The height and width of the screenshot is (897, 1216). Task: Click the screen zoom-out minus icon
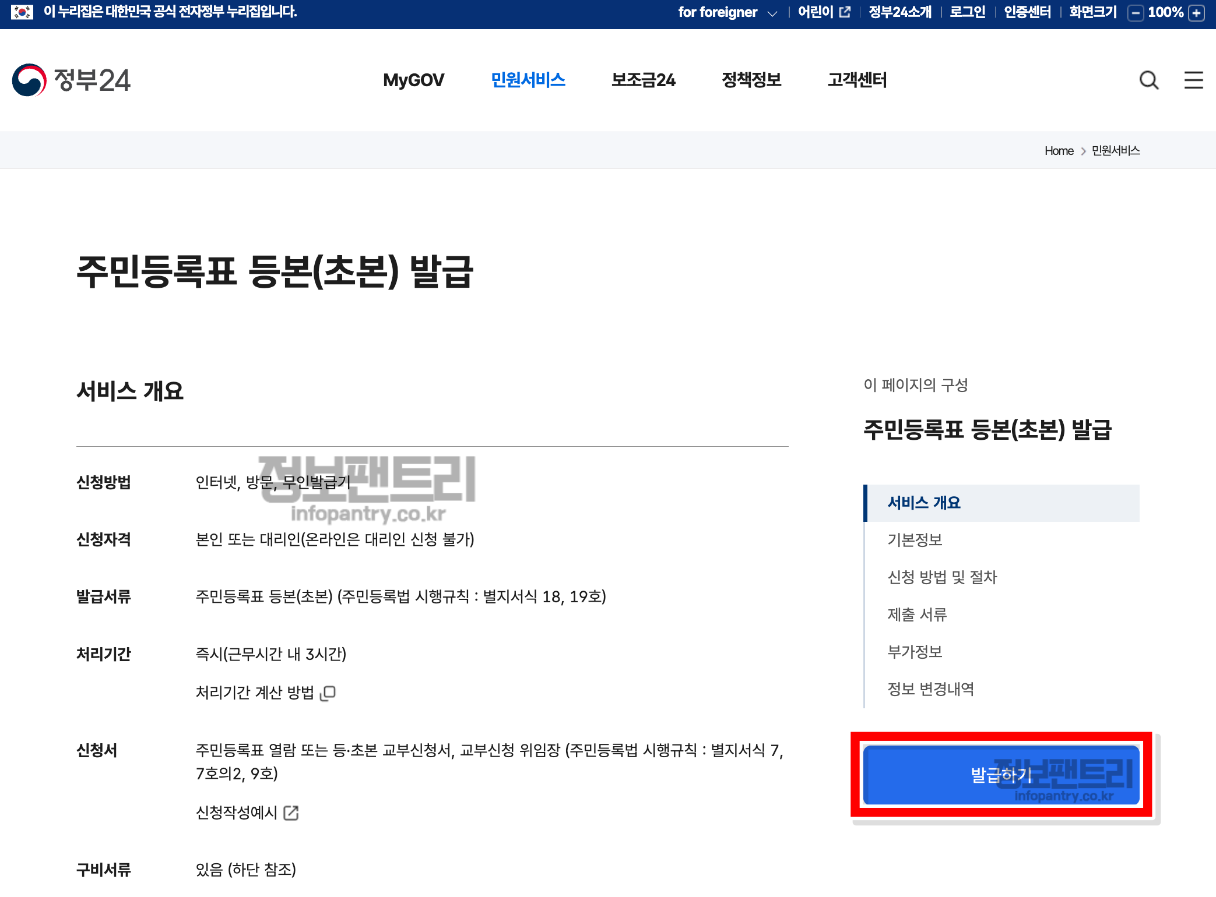point(1135,13)
